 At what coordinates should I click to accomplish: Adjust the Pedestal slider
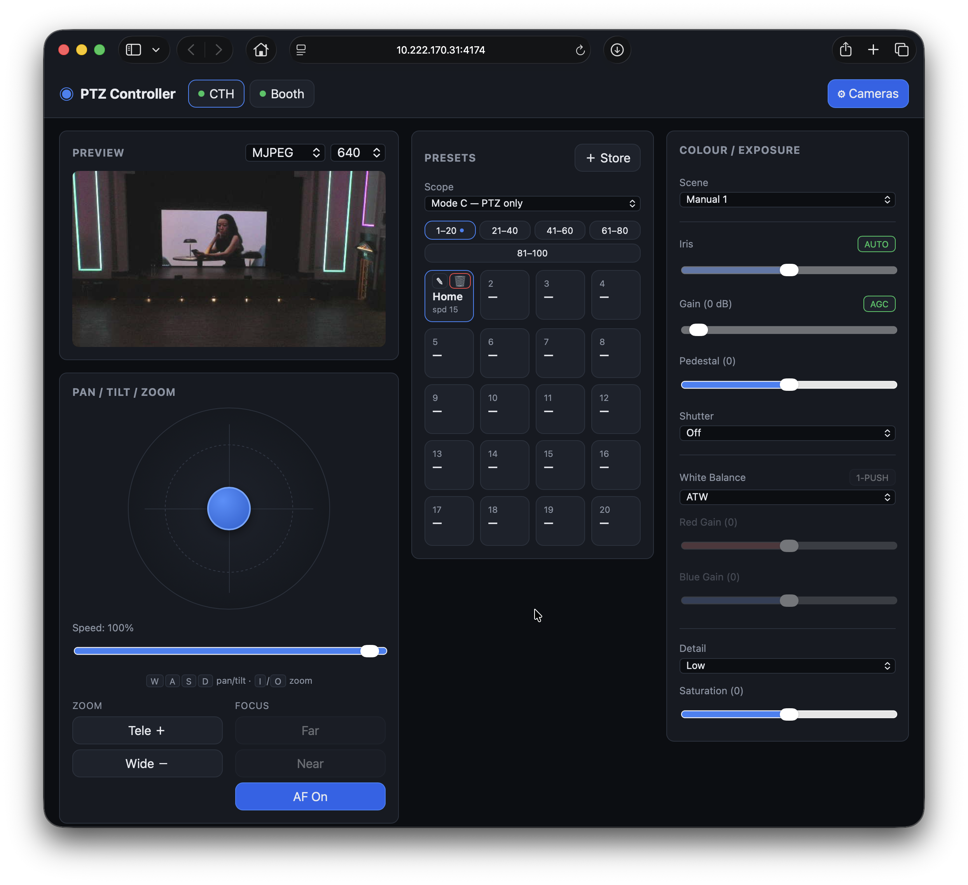(x=789, y=385)
